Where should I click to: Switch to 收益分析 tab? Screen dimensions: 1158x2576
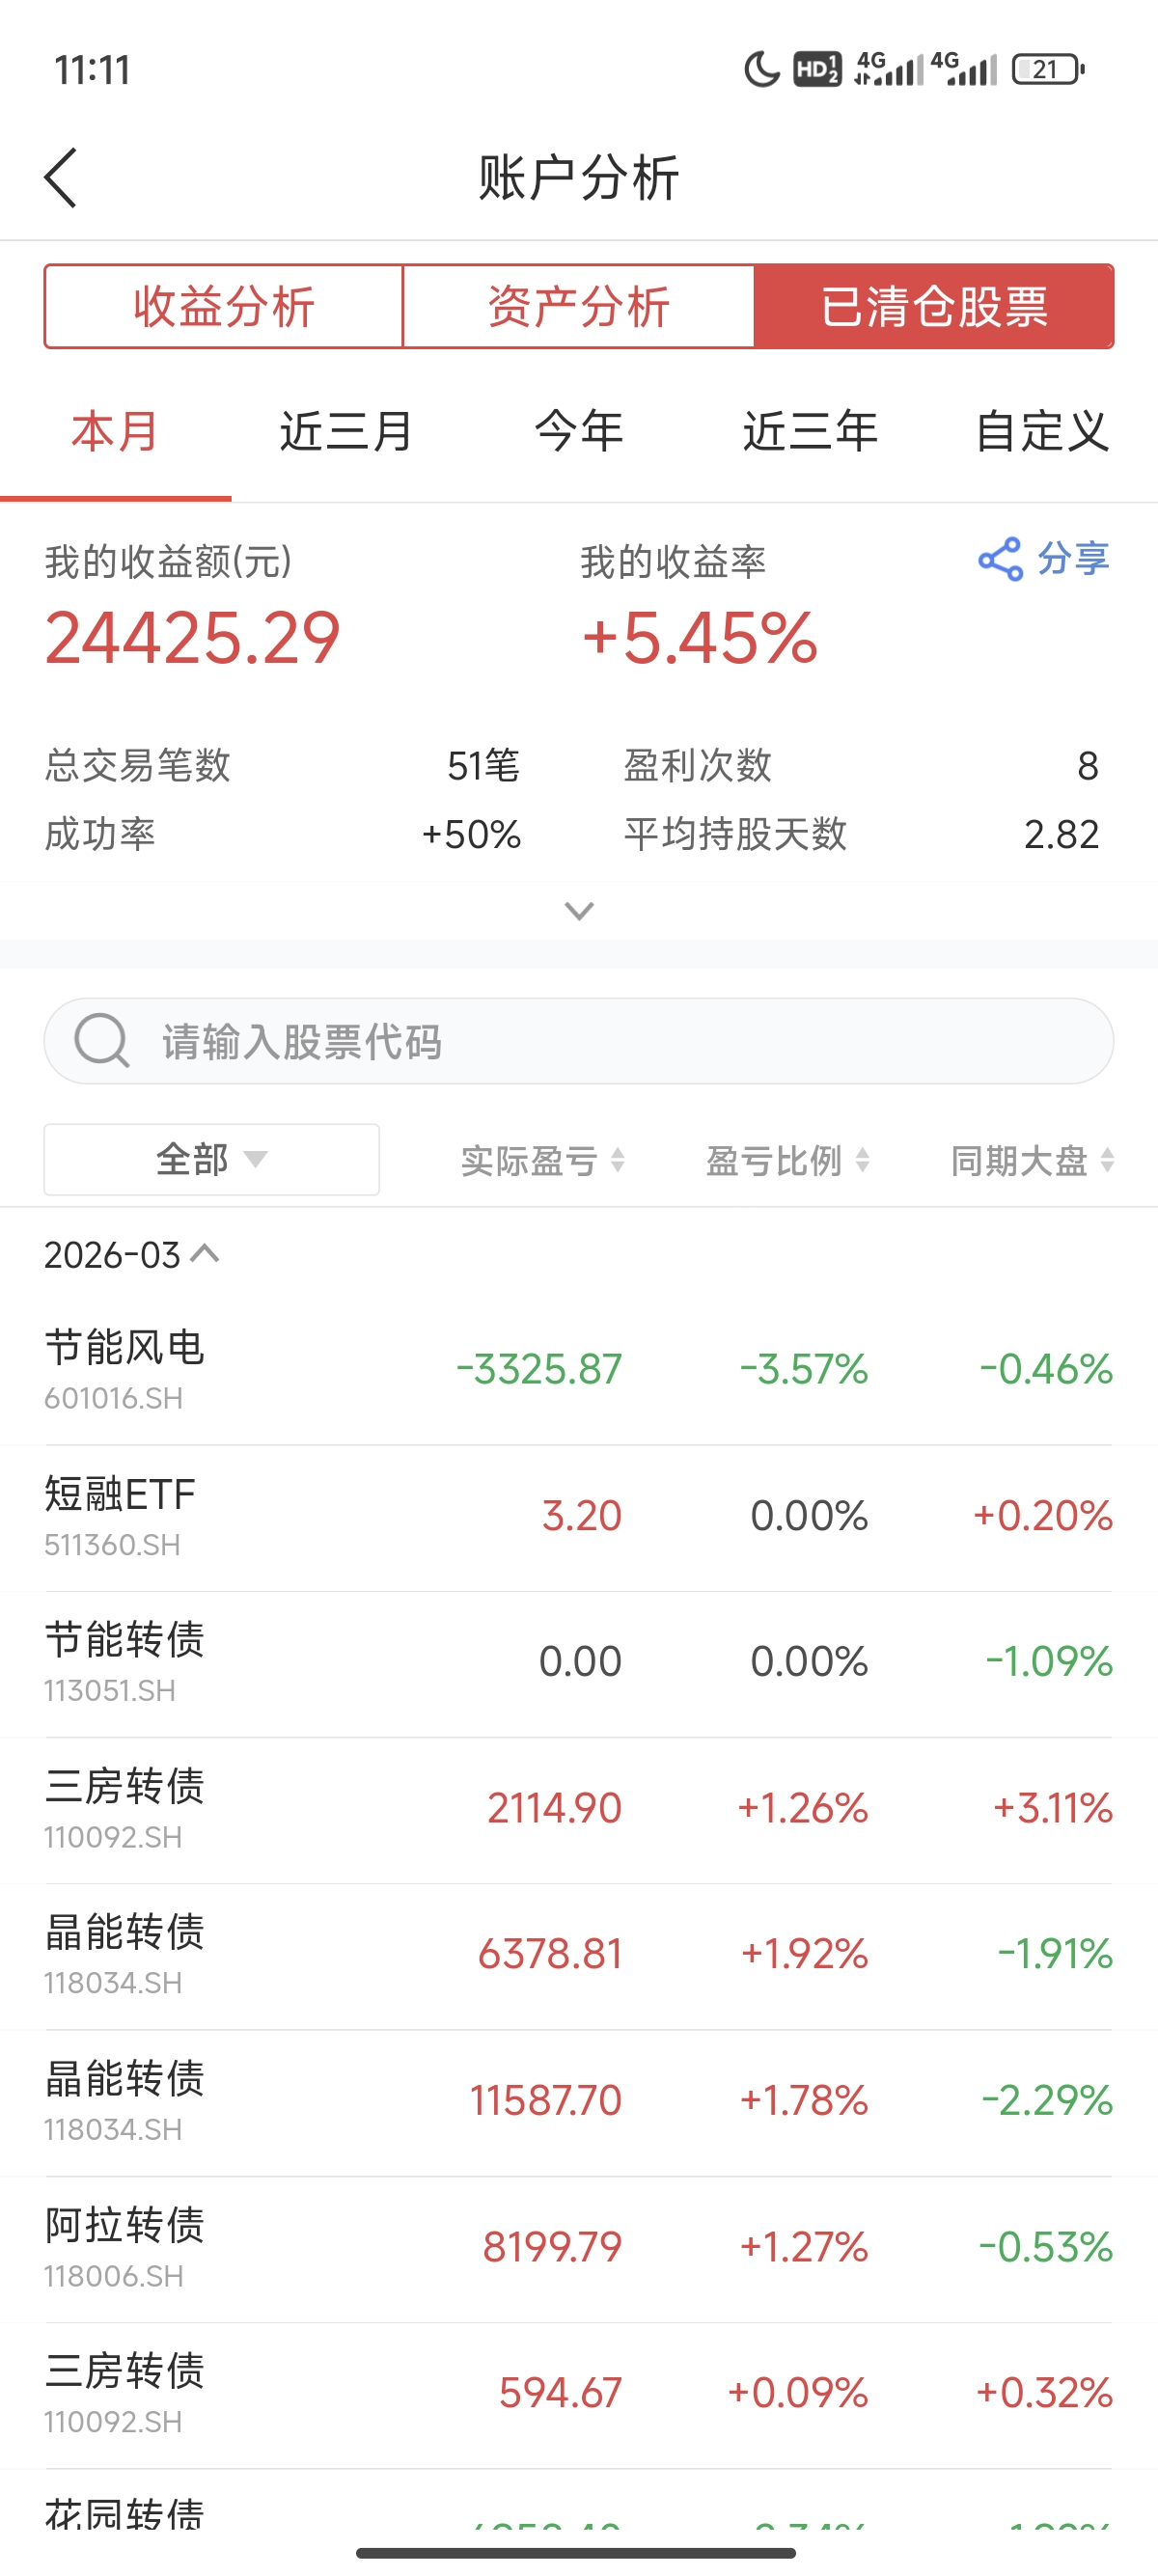tap(224, 306)
